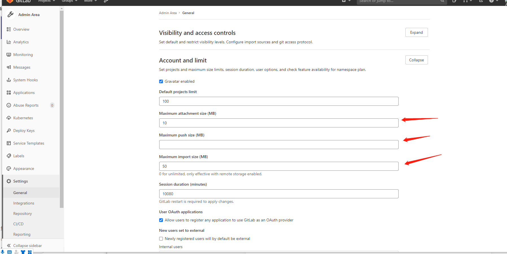Click the New users set to external label
Image resolution: width=507 pixels, height=254 pixels.
(x=182, y=231)
